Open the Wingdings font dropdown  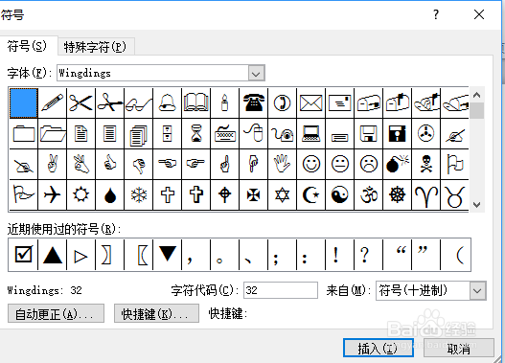click(x=257, y=74)
